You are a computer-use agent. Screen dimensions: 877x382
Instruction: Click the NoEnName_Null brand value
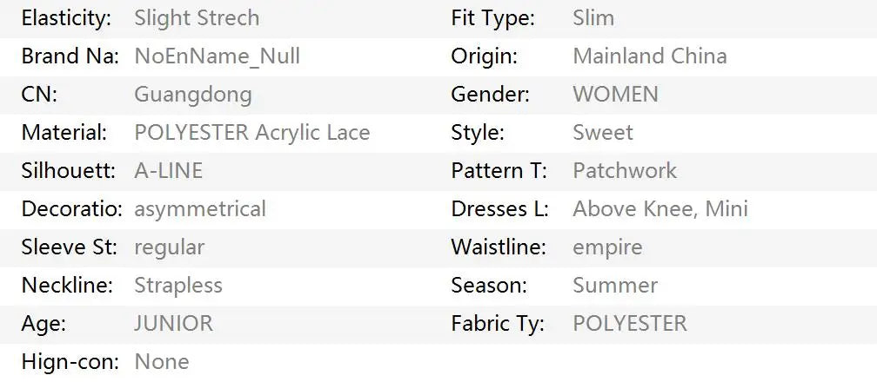point(217,56)
